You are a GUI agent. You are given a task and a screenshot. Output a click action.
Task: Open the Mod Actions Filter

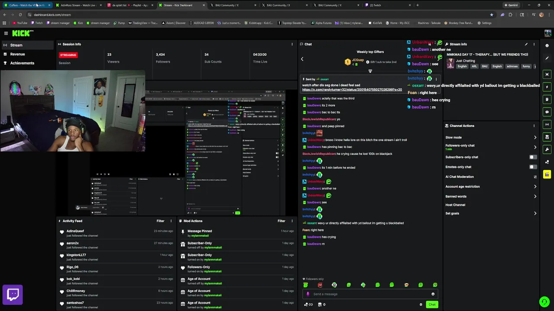click(x=281, y=221)
